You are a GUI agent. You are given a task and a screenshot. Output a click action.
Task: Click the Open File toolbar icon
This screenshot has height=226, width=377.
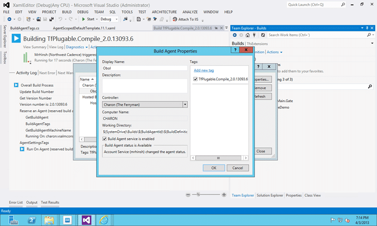click(39, 19)
